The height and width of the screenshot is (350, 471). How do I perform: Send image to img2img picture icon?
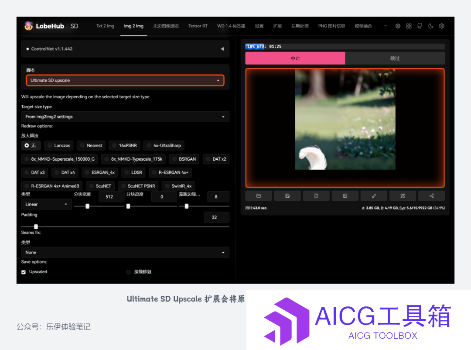click(x=345, y=196)
